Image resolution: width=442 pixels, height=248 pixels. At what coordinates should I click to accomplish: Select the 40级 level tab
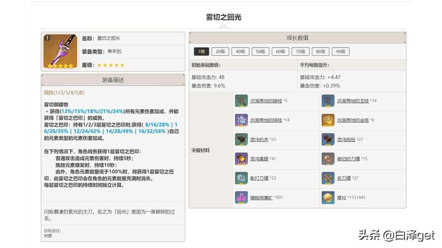click(x=240, y=51)
